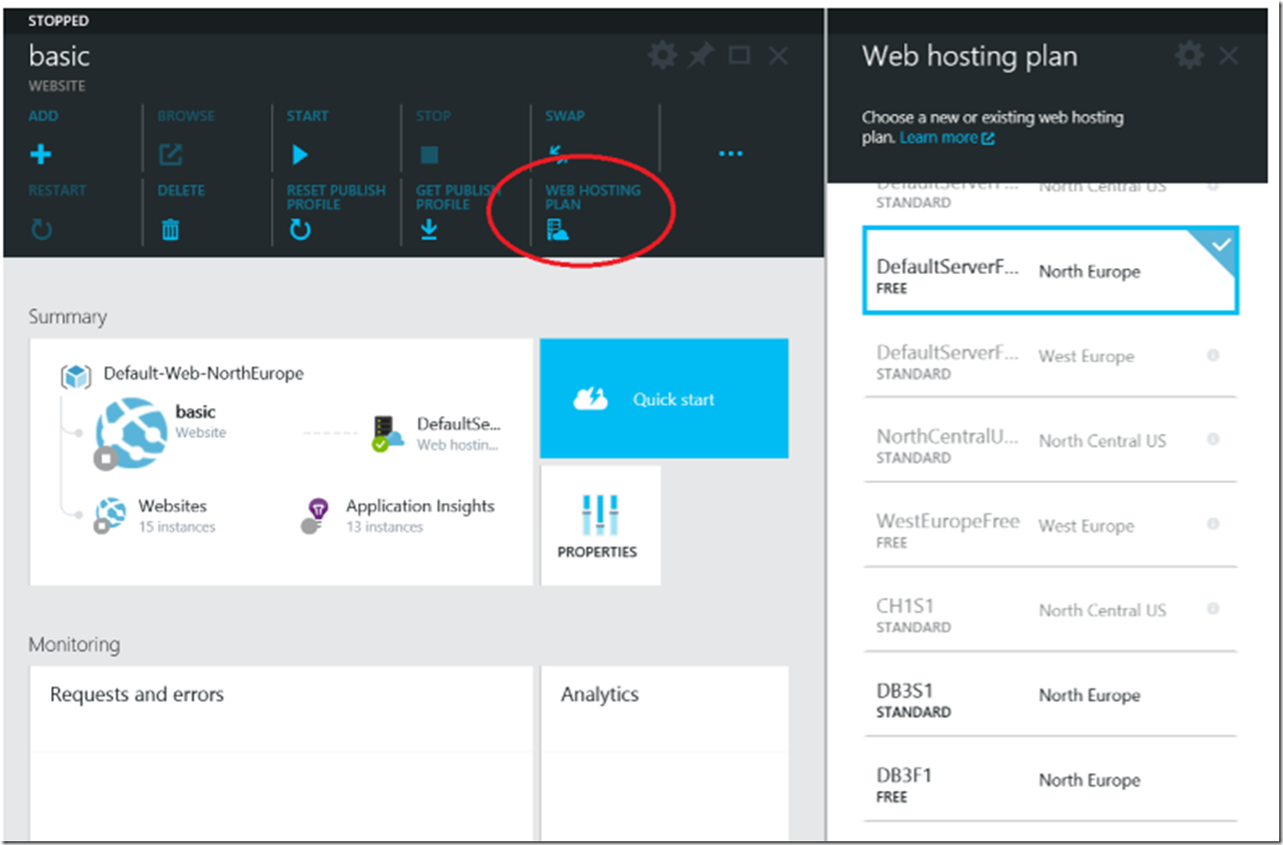1283x845 pixels.
Task: Open the Properties tile
Action: [x=600, y=526]
